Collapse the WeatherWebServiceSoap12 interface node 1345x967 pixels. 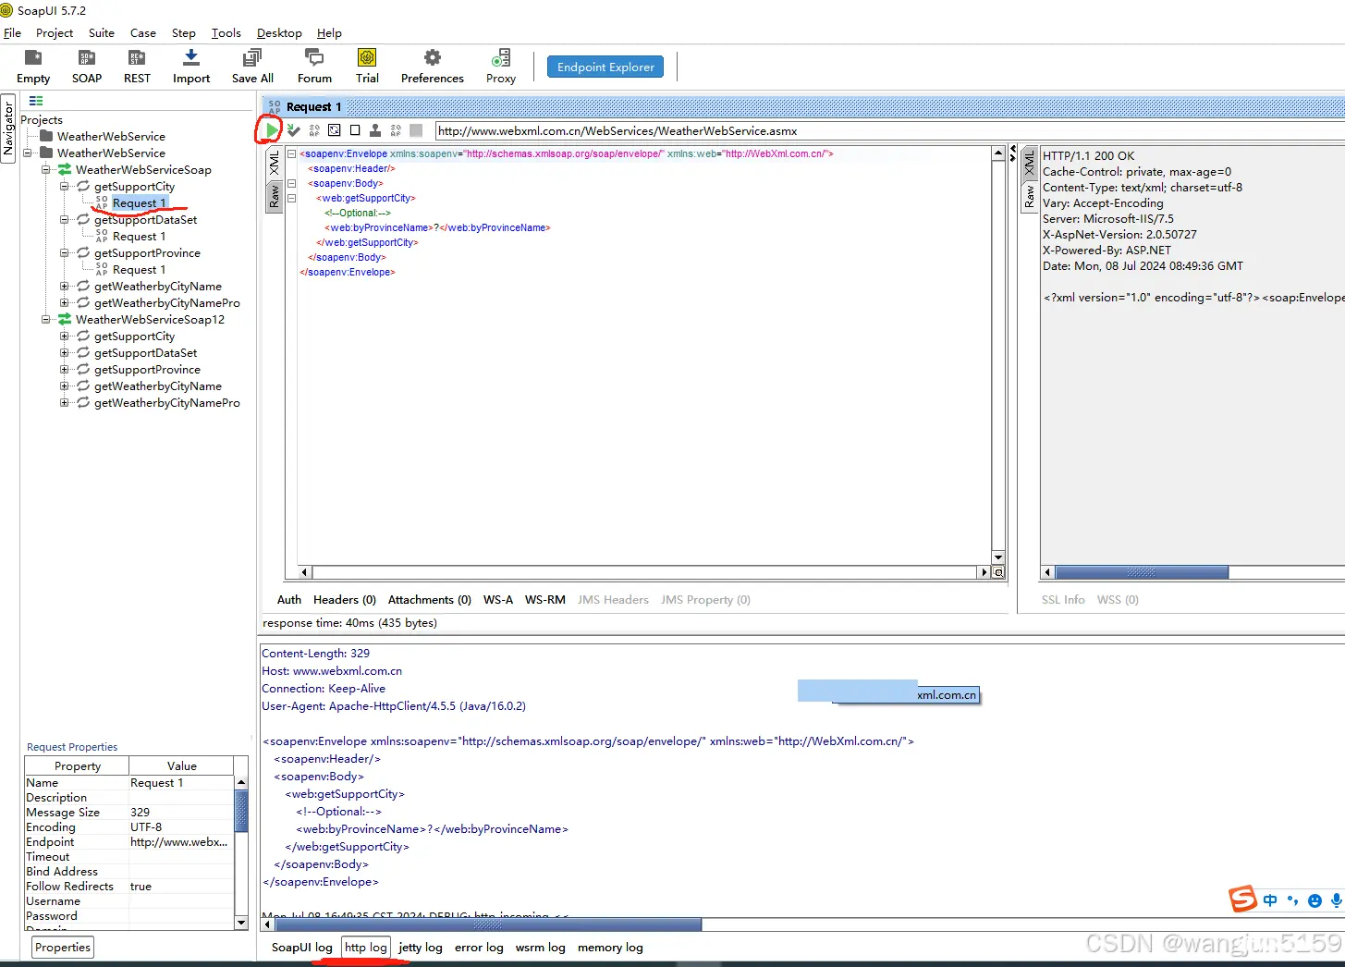tap(46, 319)
